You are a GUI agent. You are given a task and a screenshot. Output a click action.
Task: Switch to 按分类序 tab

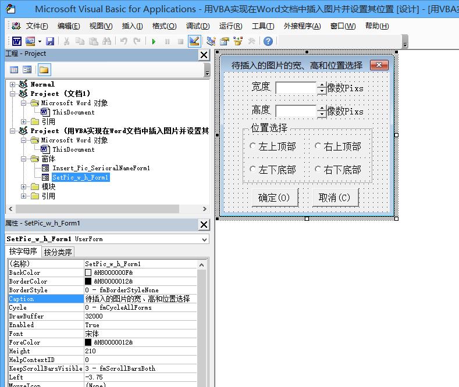point(58,252)
